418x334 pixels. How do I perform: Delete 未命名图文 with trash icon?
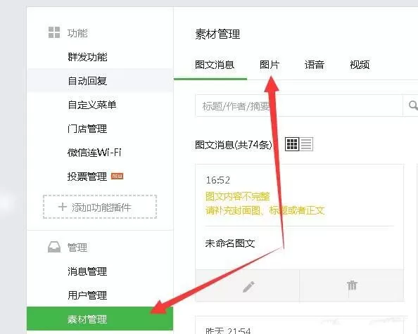click(x=352, y=285)
